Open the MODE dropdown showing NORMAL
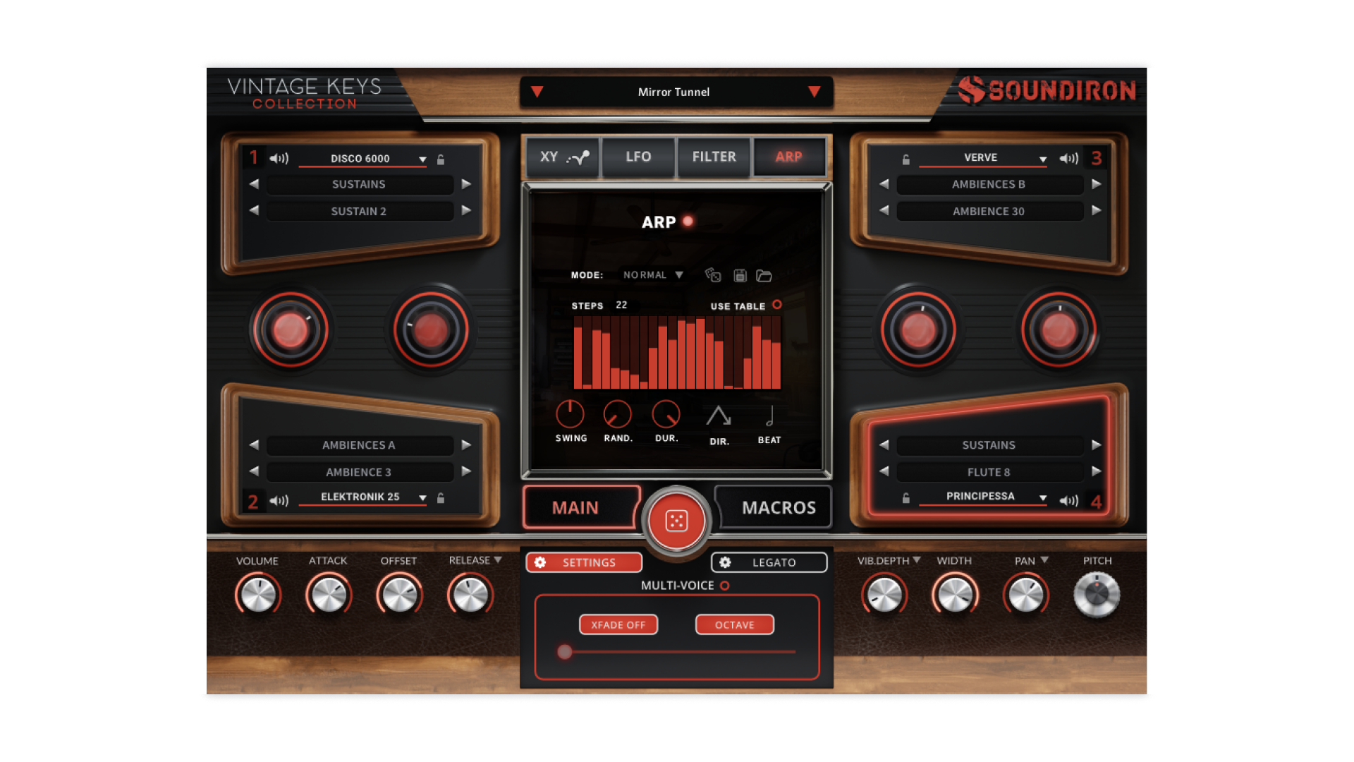Image resolution: width=1354 pixels, height=762 pixels. (652, 275)
